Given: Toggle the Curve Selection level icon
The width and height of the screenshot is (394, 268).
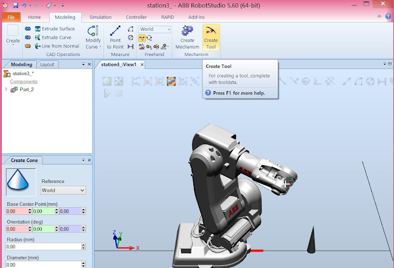Looking at the screenshot, I should tap(135, 81).
